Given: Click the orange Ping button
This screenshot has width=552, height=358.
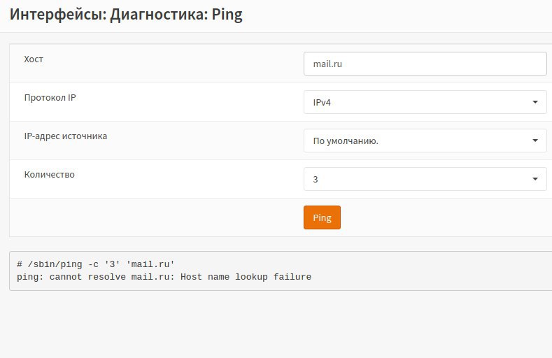Looking at the screenshot, I should click(x=322, y=217).
